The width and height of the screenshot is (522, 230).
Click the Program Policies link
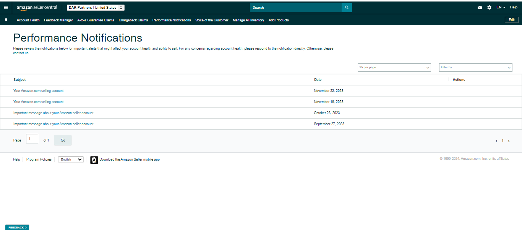(39, 159)
